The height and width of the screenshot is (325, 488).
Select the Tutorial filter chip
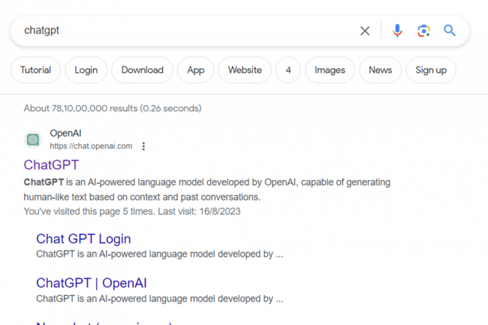pyautogui.click(x=35, y=71)
